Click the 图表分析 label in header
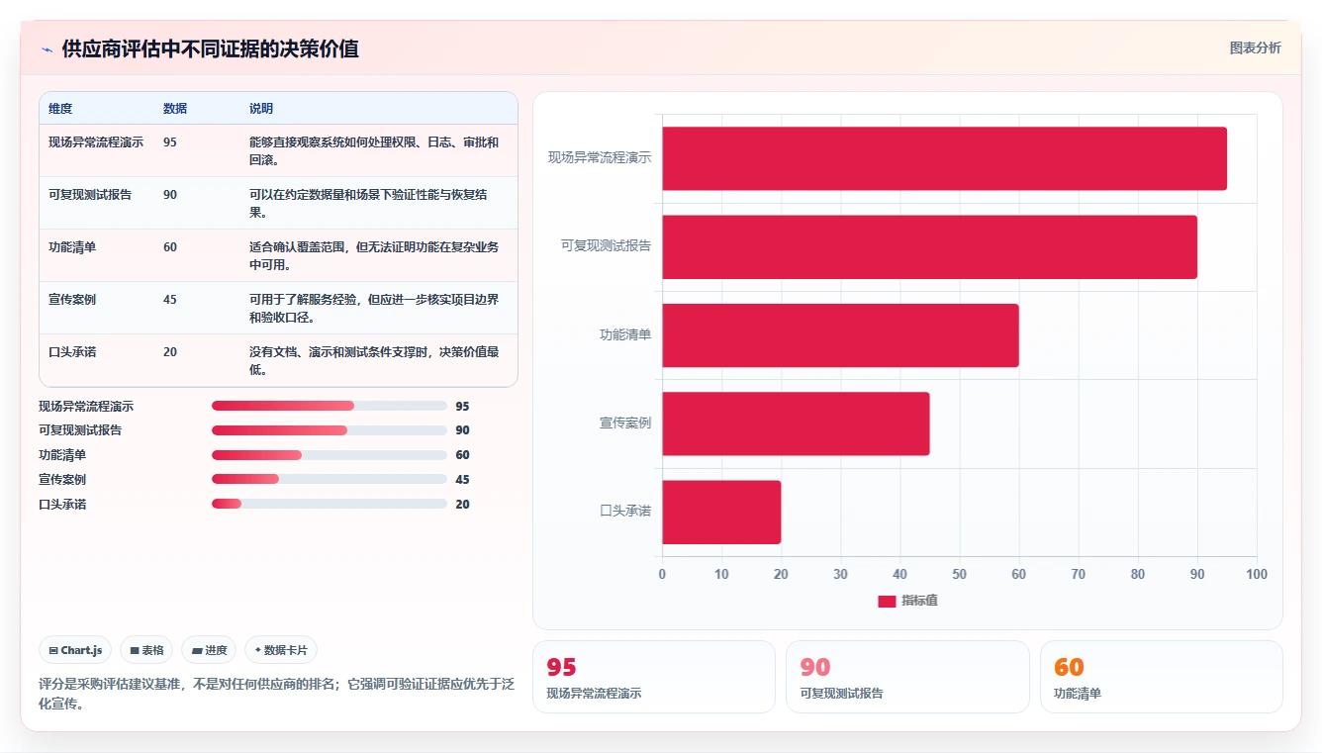1322x753 pixels. tap(1255, 47)
